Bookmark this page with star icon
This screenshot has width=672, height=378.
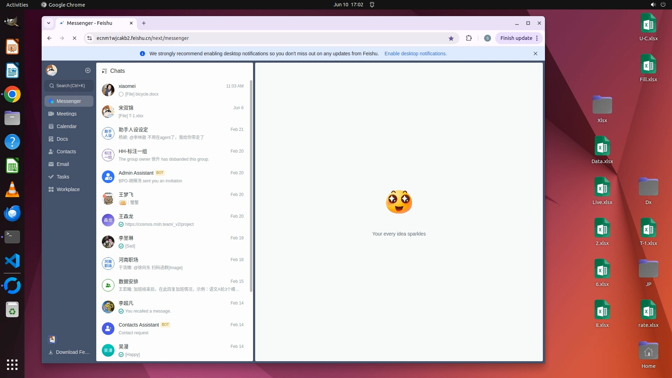(x=451, y=38)
